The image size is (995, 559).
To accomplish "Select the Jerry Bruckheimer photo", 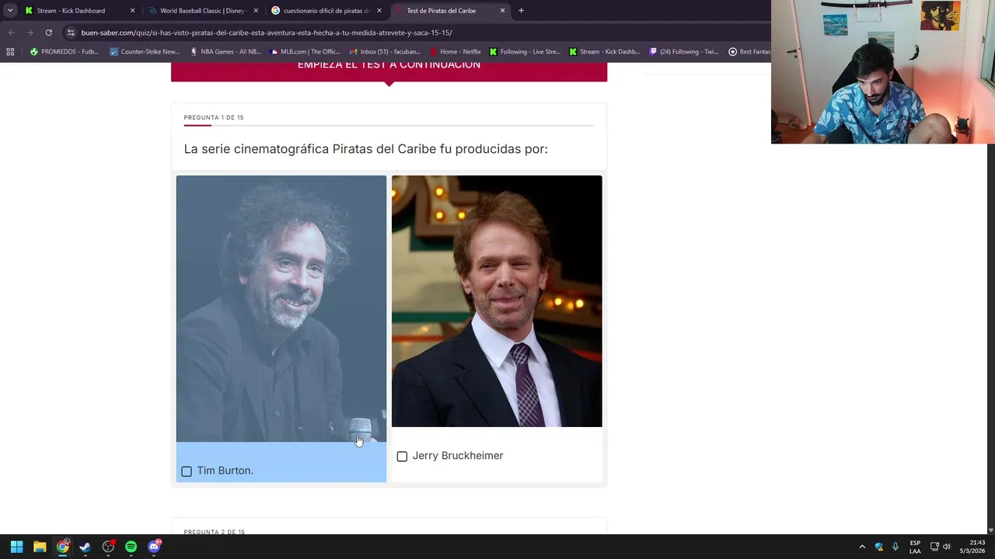I will (497, 301).
